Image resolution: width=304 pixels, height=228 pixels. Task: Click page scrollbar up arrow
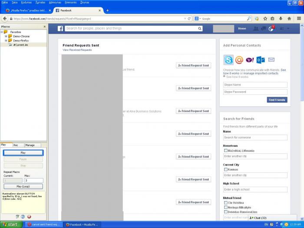302,26
